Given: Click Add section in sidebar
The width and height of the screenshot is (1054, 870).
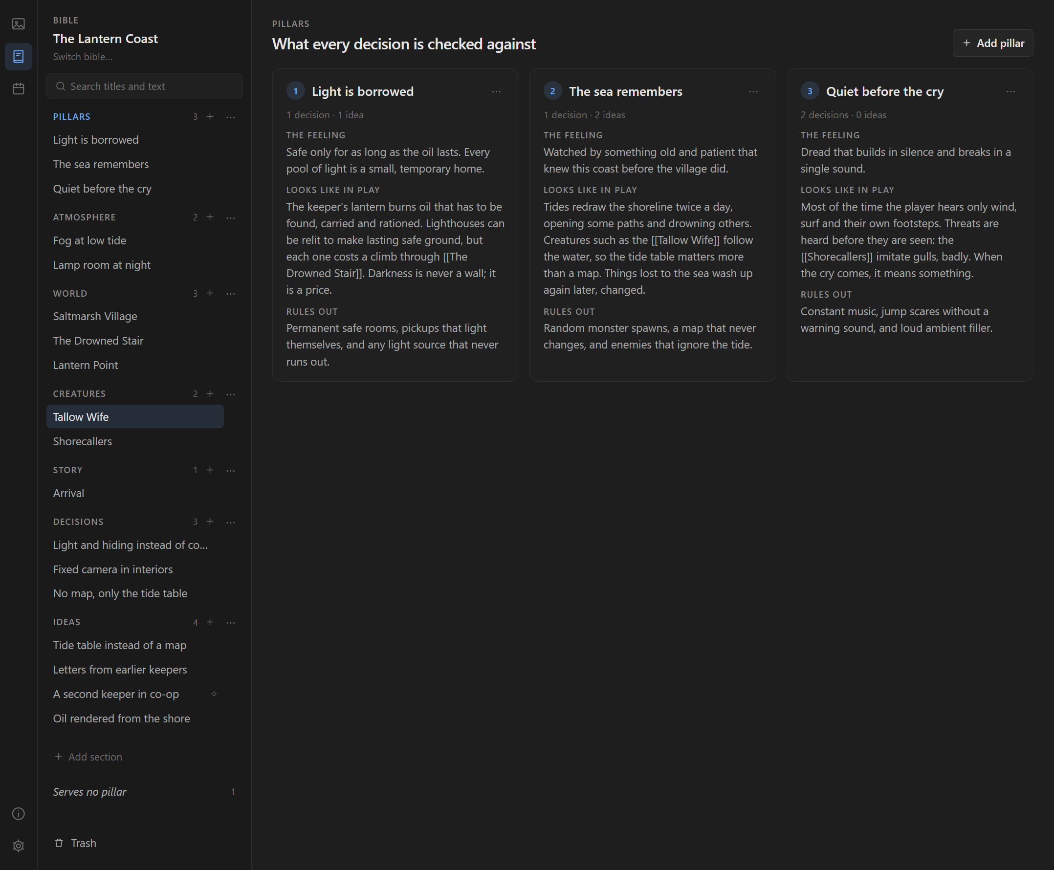Looking at the screenshot, I should [x=88, y=757].
